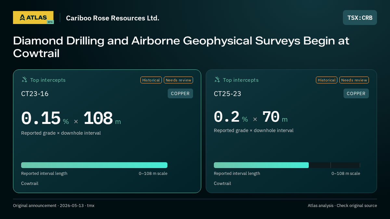Click 'Reported interval length' in the CT25-23 card
Screen dimensions: 390x219
coord(237,174)
